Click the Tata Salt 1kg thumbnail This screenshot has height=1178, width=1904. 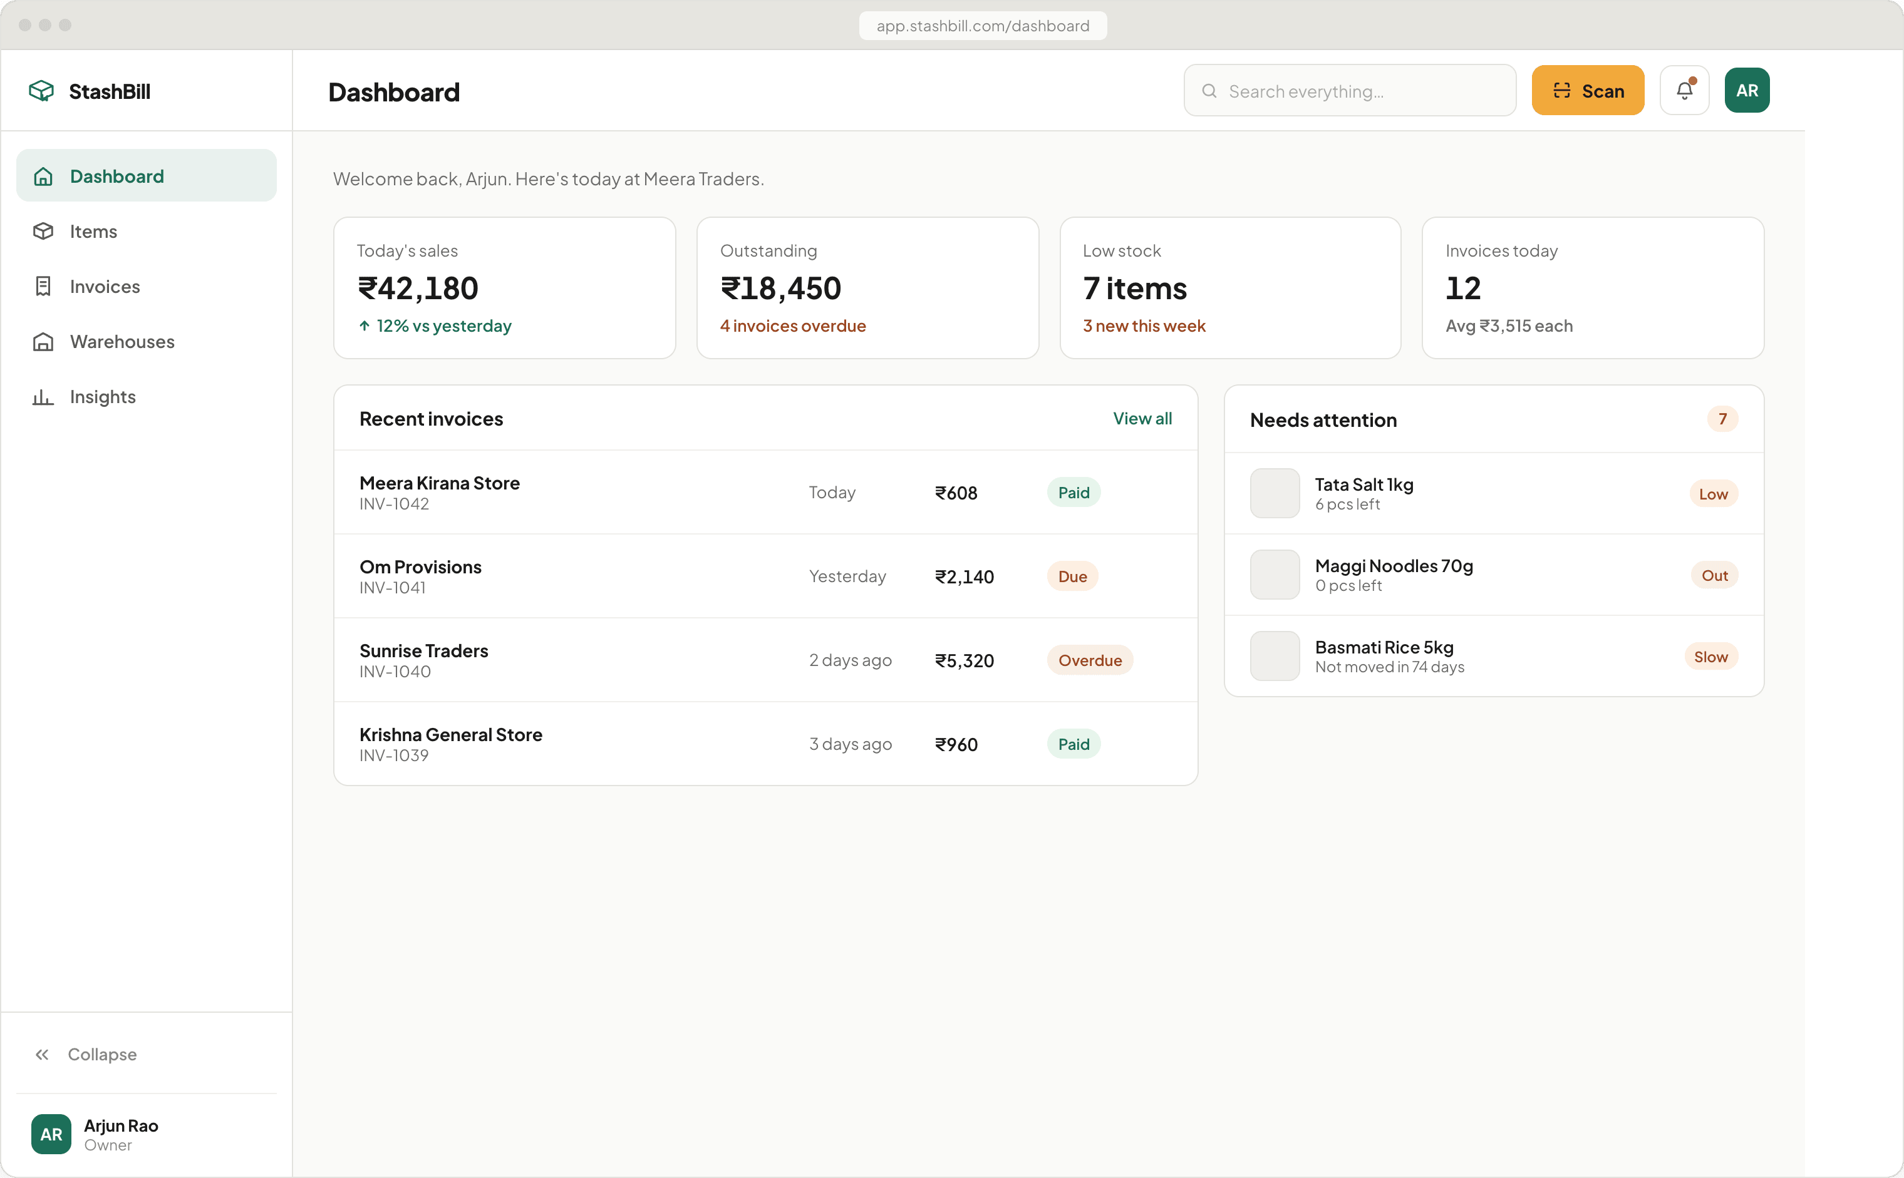pyautogui.click(x=1275, y=493)
